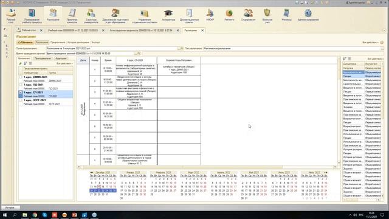Open Тип расписания dropdown arrow

pyautogui.click(x=382, y=49)
